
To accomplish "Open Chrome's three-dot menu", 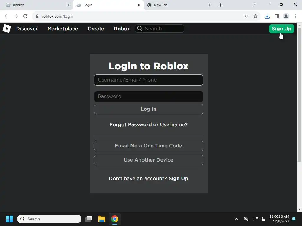I will [x=296, y=16].
